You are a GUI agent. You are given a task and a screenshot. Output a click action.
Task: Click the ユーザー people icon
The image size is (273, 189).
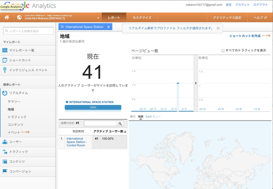click(x=5, y=142)
